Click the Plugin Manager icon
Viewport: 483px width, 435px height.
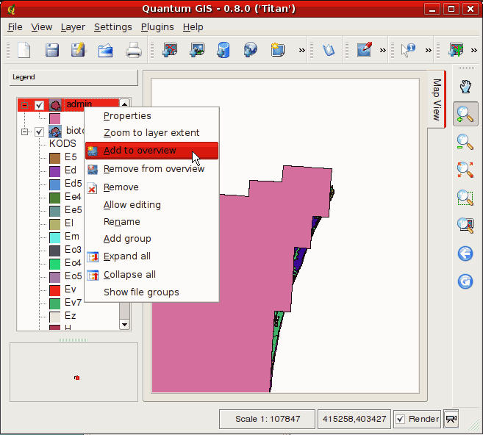tap(329, 50)
